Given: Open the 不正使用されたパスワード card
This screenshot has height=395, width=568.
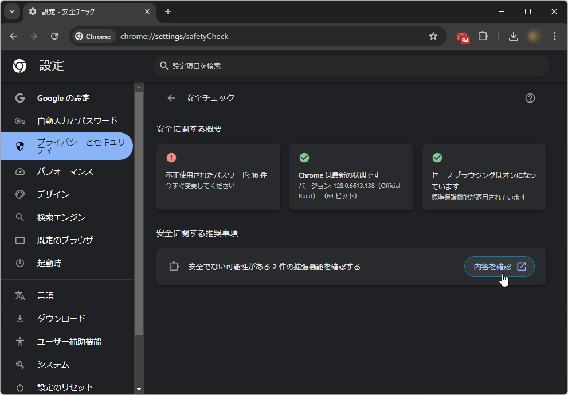Looking at the screenshot, I should 218,177.
